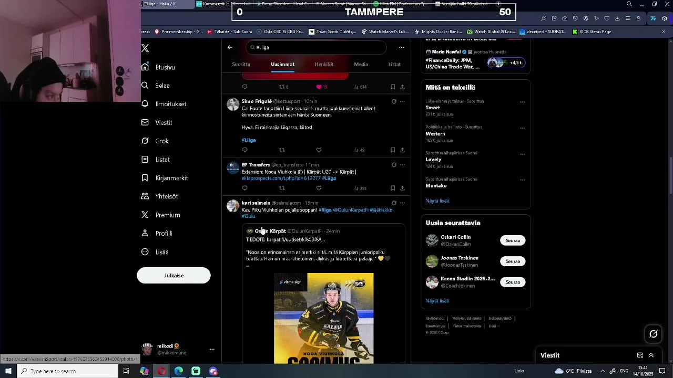Image resolution: width=673 pixels, height=378 pixels.
Task: Open options for Smart trend
Action: pyautogui.click(x=522, y=102)
